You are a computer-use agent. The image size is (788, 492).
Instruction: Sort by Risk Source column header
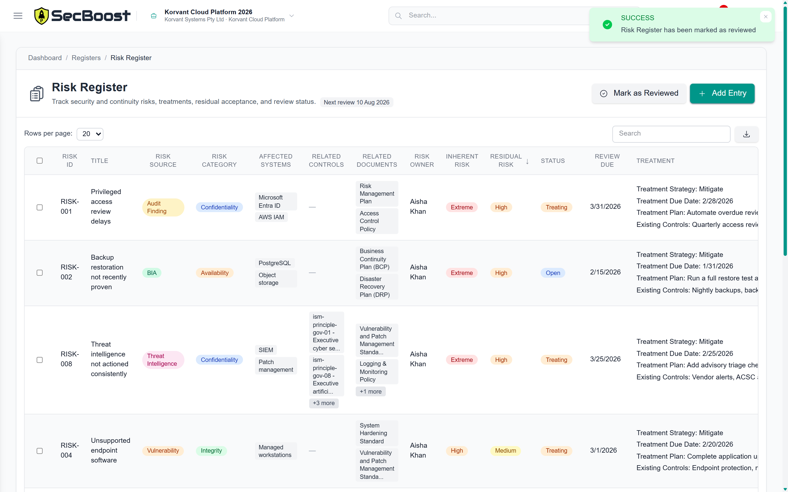click(x=163, y=161)
